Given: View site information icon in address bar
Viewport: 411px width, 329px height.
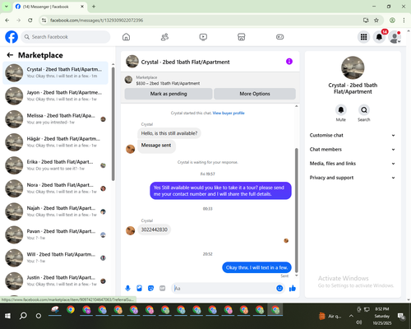Looking at the screenshot, I should (x=44, y=20).
